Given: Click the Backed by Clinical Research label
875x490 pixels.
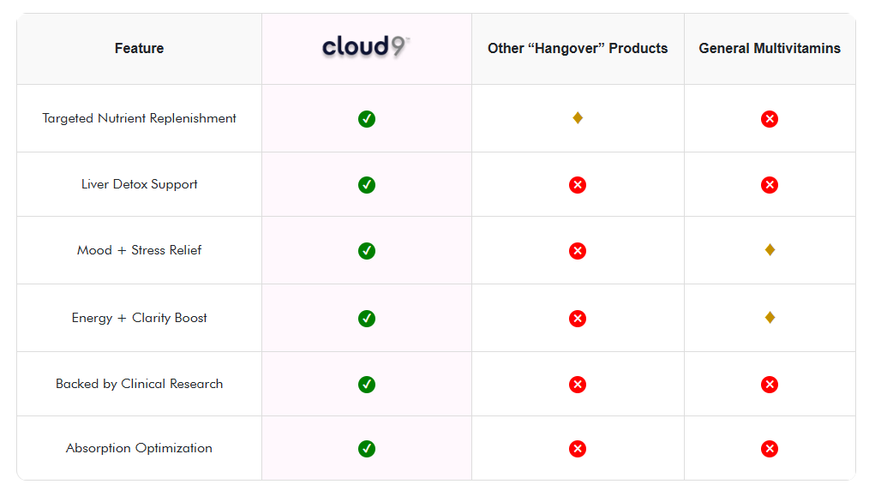Looking at the screenshot, I should 140,384.
